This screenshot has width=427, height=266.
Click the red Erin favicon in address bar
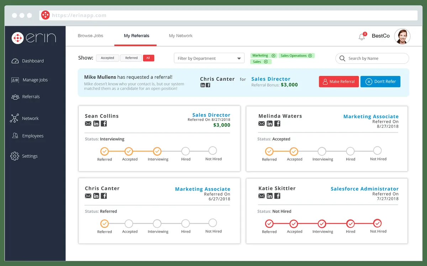tap(45, 15)
